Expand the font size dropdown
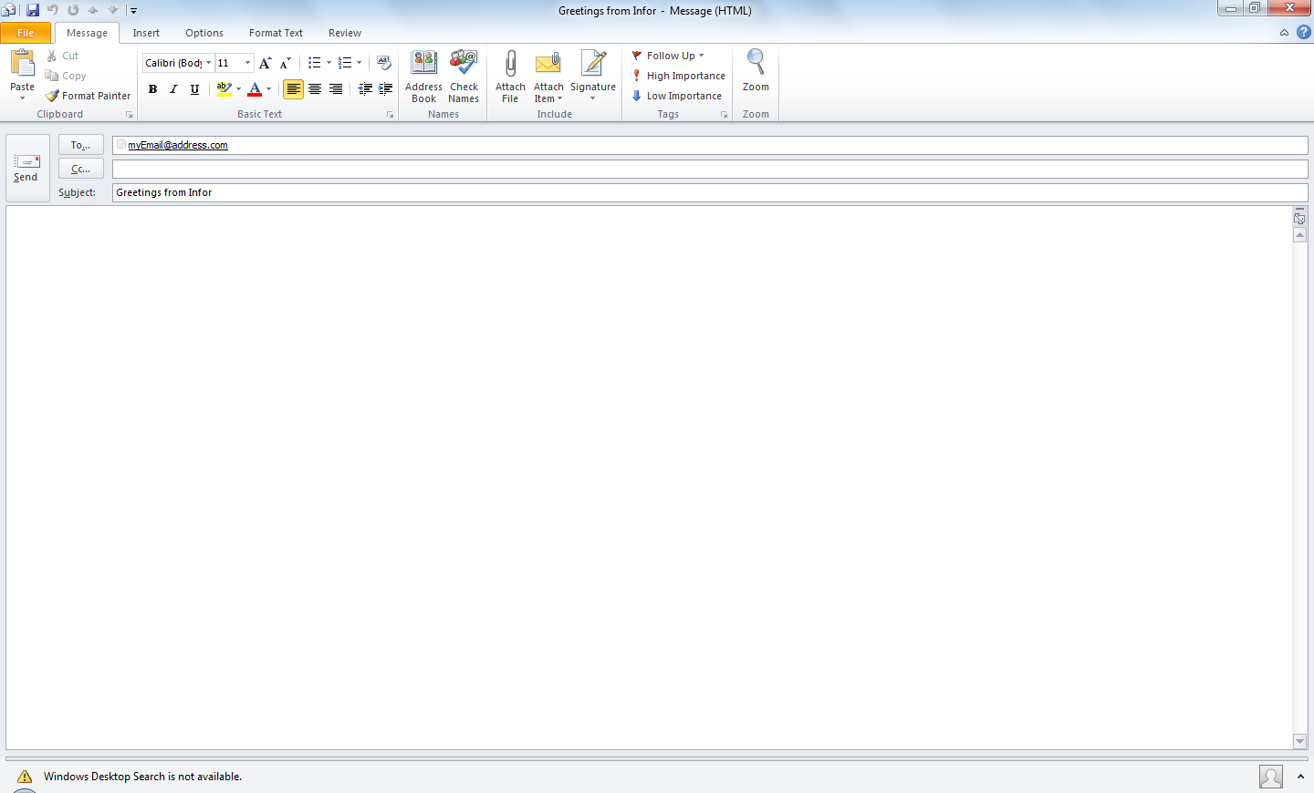The height and width of the screenshot is (793, 1314). tap(247, 63)
